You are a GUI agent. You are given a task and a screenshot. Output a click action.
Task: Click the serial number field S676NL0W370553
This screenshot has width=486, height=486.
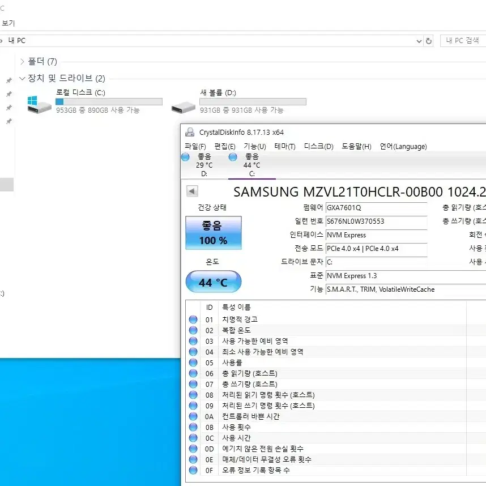tap(376, 221)
